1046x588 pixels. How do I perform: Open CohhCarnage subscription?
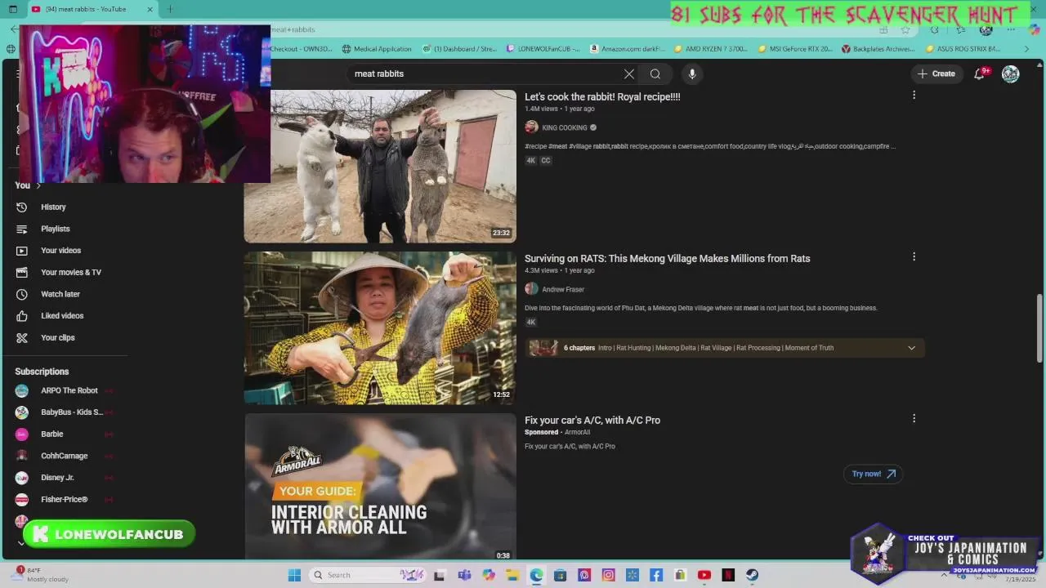pos(64,456)
